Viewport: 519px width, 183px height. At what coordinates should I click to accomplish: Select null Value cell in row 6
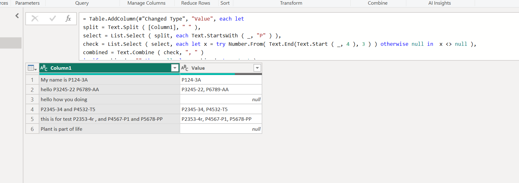coord(221,129)
